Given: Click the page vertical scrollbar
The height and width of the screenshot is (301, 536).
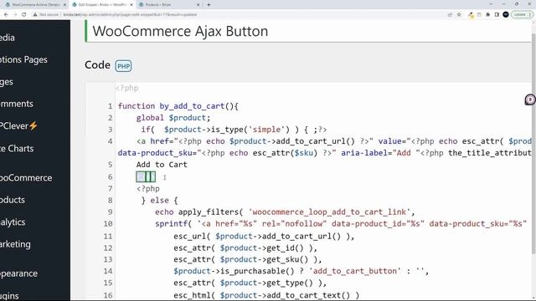Looking at the screenshot, I should (533, 143).
